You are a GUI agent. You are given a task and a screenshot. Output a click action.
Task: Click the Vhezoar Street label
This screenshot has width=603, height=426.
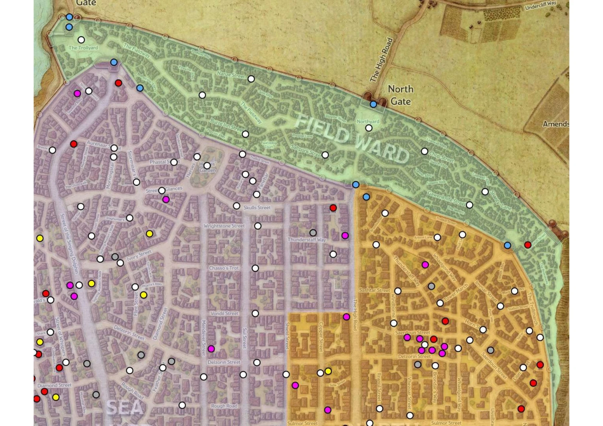coord(409,393)
